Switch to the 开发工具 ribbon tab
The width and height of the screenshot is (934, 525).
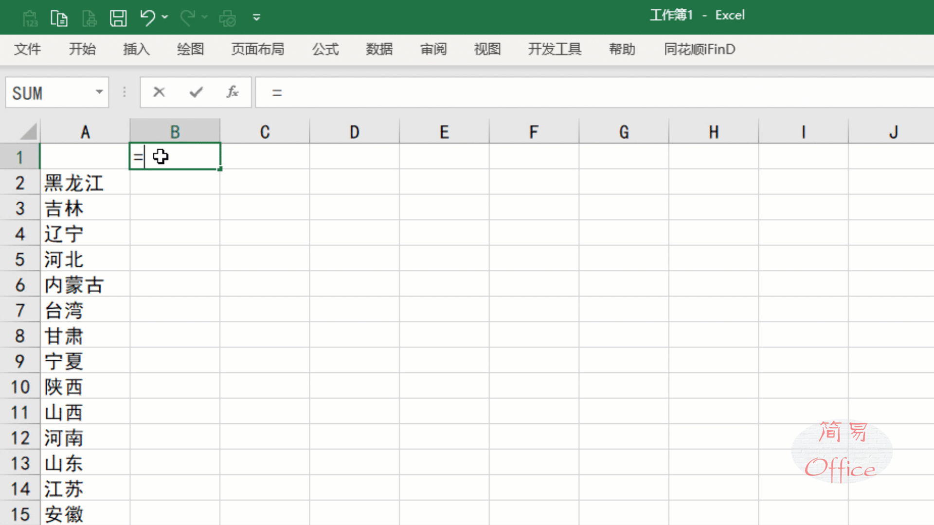pos(555,49)
